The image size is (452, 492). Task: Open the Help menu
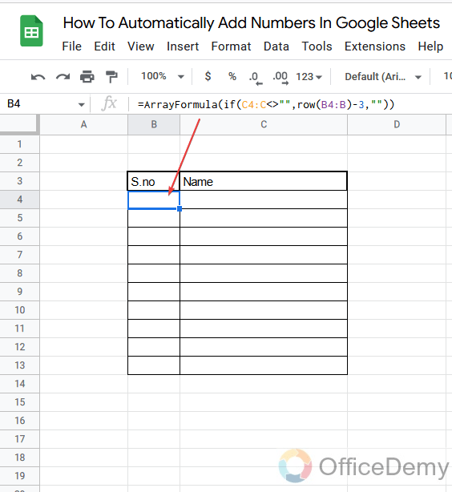(430, 46)
